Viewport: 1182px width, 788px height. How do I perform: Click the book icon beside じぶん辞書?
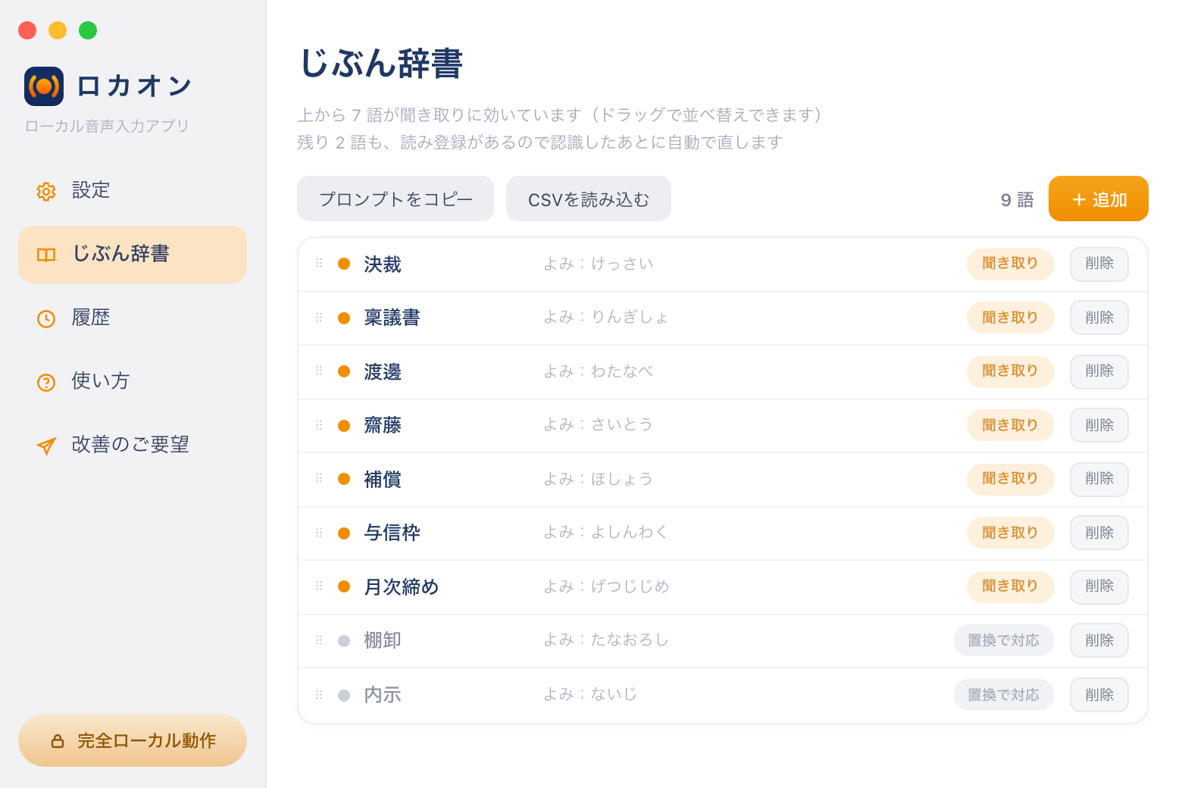pyautogui.click(x=46, y=255)
